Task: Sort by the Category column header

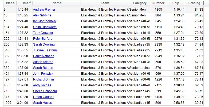Action: point(140,3)
